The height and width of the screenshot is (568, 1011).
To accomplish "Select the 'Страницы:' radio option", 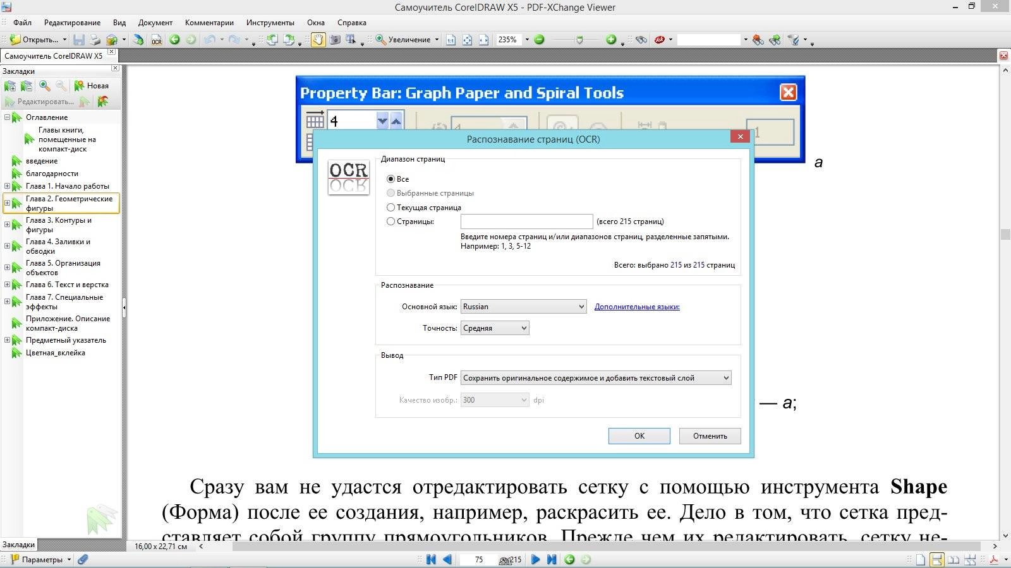I will [x=390, y=222].
